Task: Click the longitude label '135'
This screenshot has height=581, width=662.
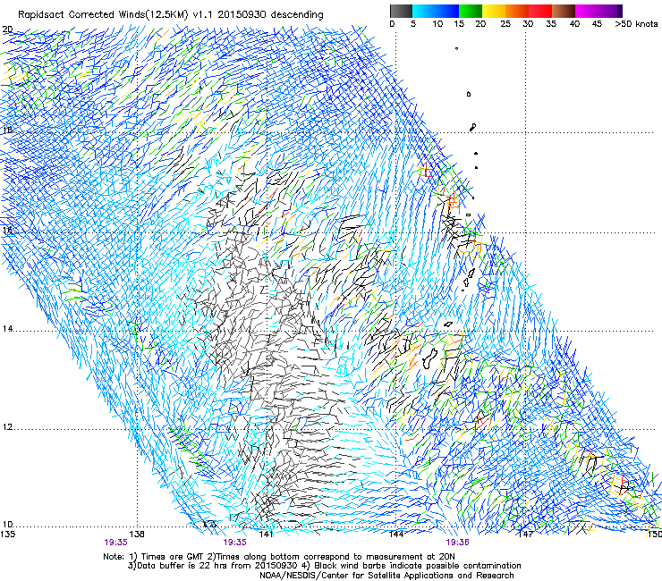Action: pos(7,534)
